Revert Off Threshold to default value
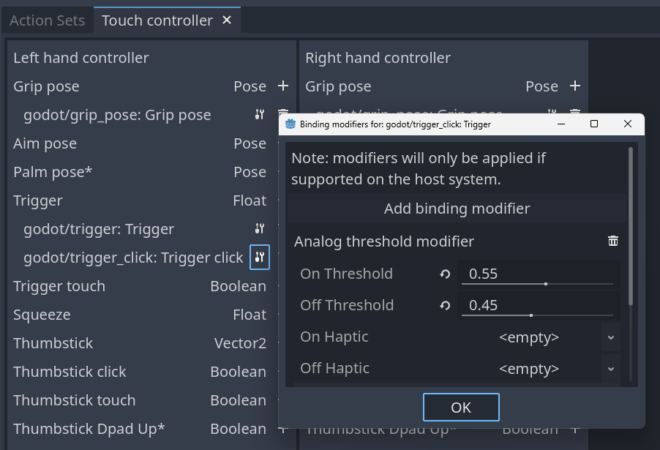The height and width of the screenshot is (450, 660). [x=444, y=305]
